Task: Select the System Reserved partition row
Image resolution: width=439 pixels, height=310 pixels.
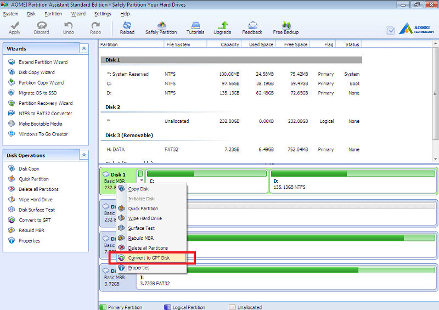Action: pyautogui.click(x=231, y=74)
